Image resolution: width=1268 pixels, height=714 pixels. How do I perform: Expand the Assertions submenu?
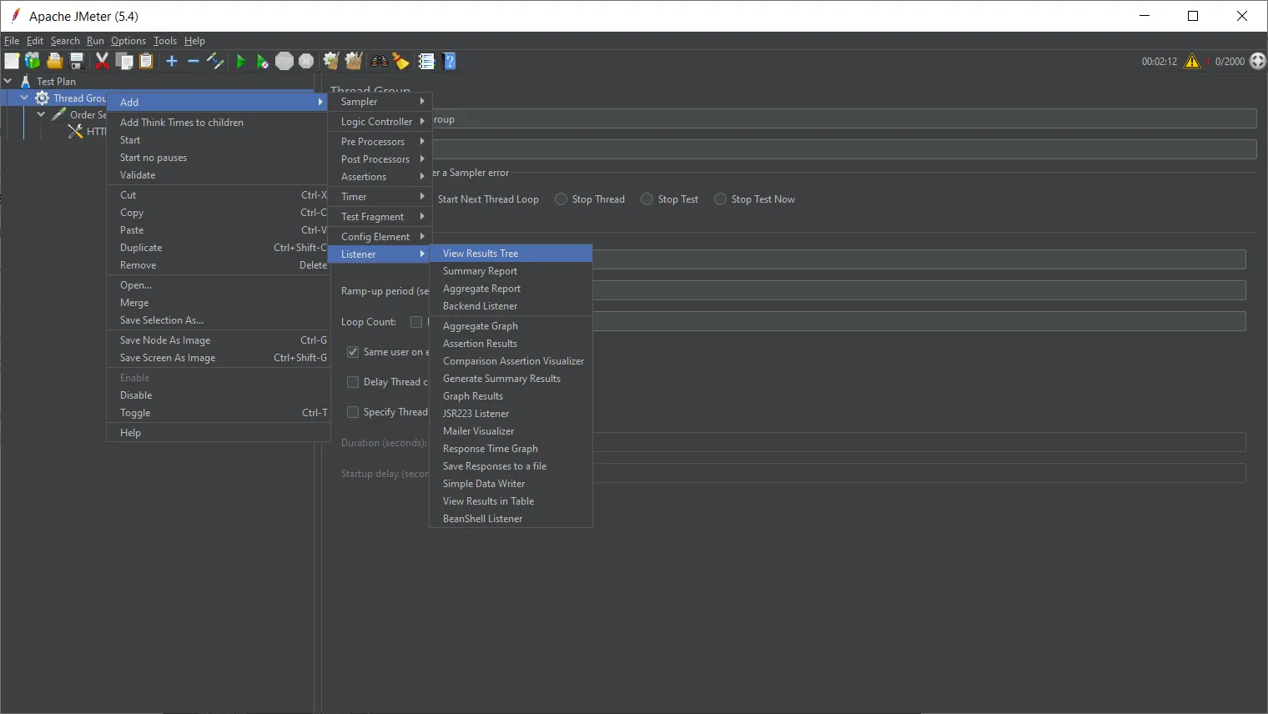pos(380,177)
